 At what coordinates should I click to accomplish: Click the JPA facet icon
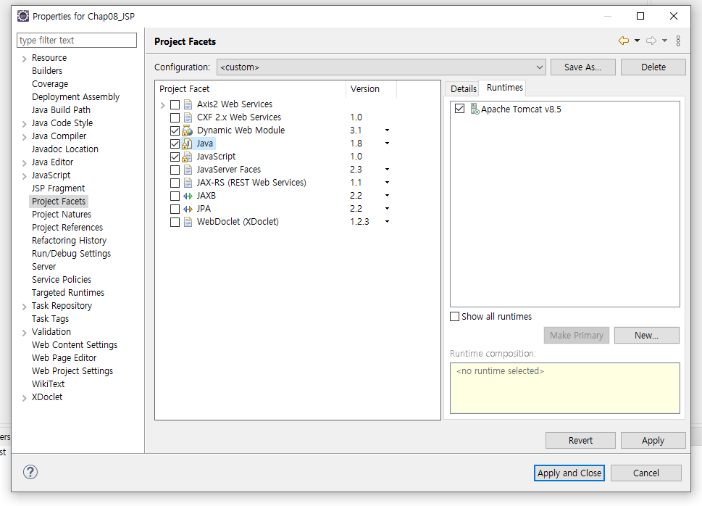pyautogui.click(x=188, y=209)
